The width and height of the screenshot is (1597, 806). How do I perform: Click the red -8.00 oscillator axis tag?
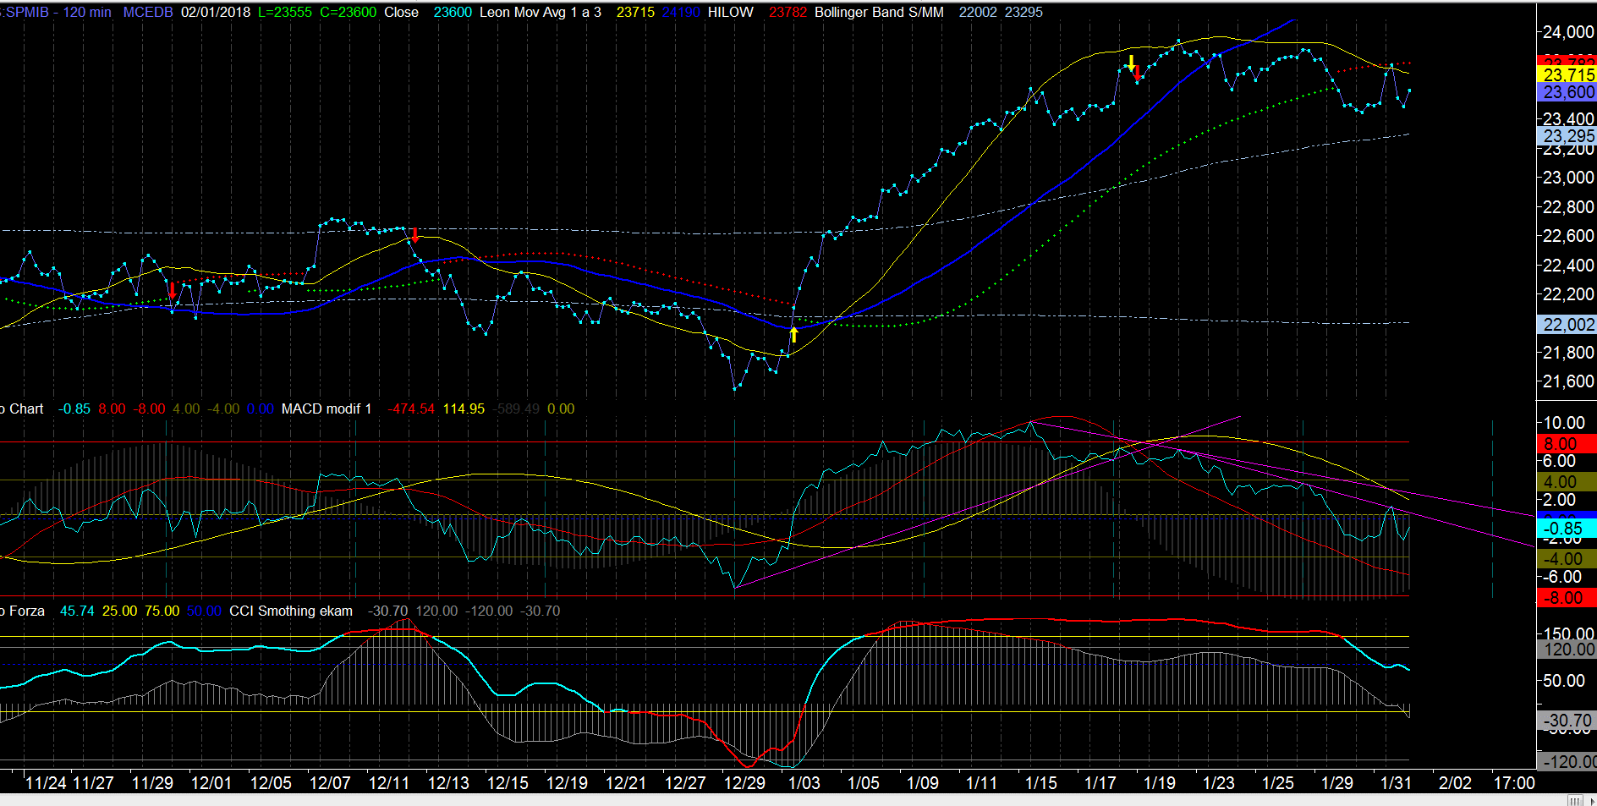pos(1567,598)
